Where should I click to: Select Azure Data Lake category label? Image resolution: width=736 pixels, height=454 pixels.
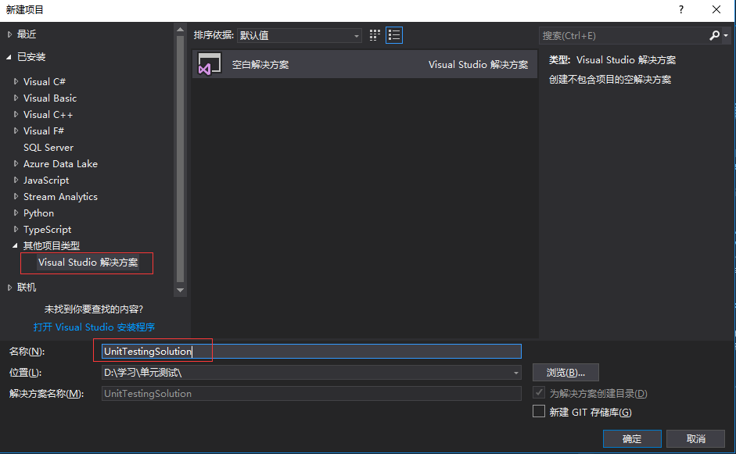[60, 163]
